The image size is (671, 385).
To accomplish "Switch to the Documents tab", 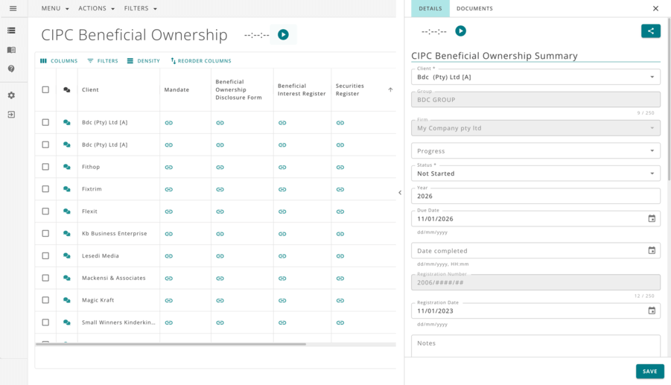I will point(474,9).
